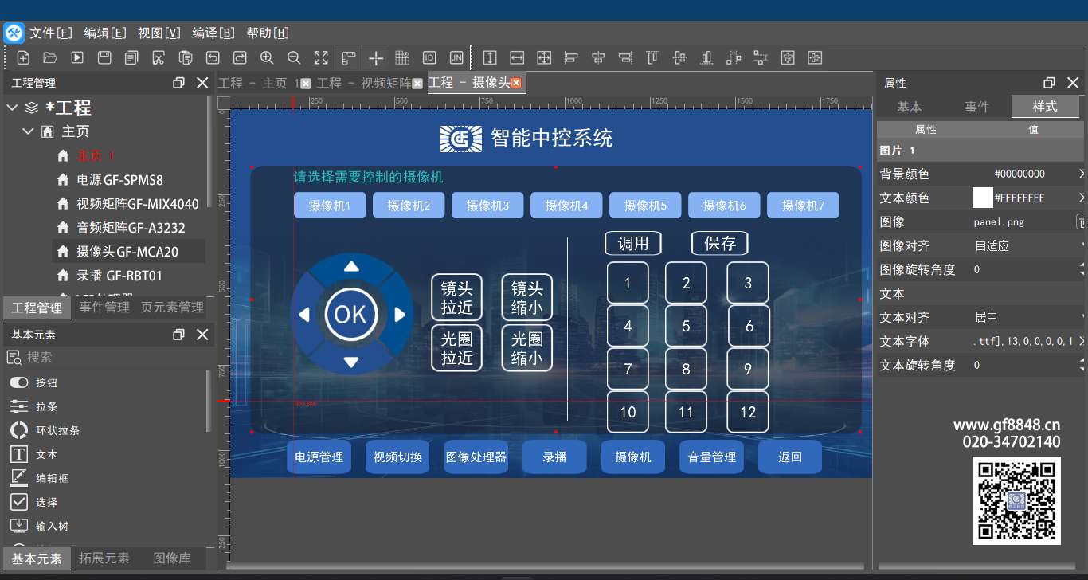Screen dimensions: 1088x580
Task: Toggle the ruler display icon in toolbar
Action: pos(348,57)
